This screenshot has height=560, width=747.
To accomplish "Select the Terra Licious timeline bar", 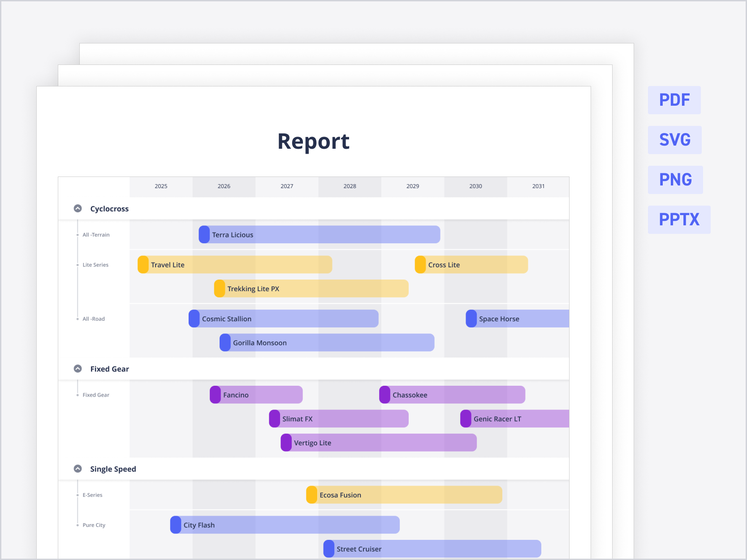I will click(320, 235).
